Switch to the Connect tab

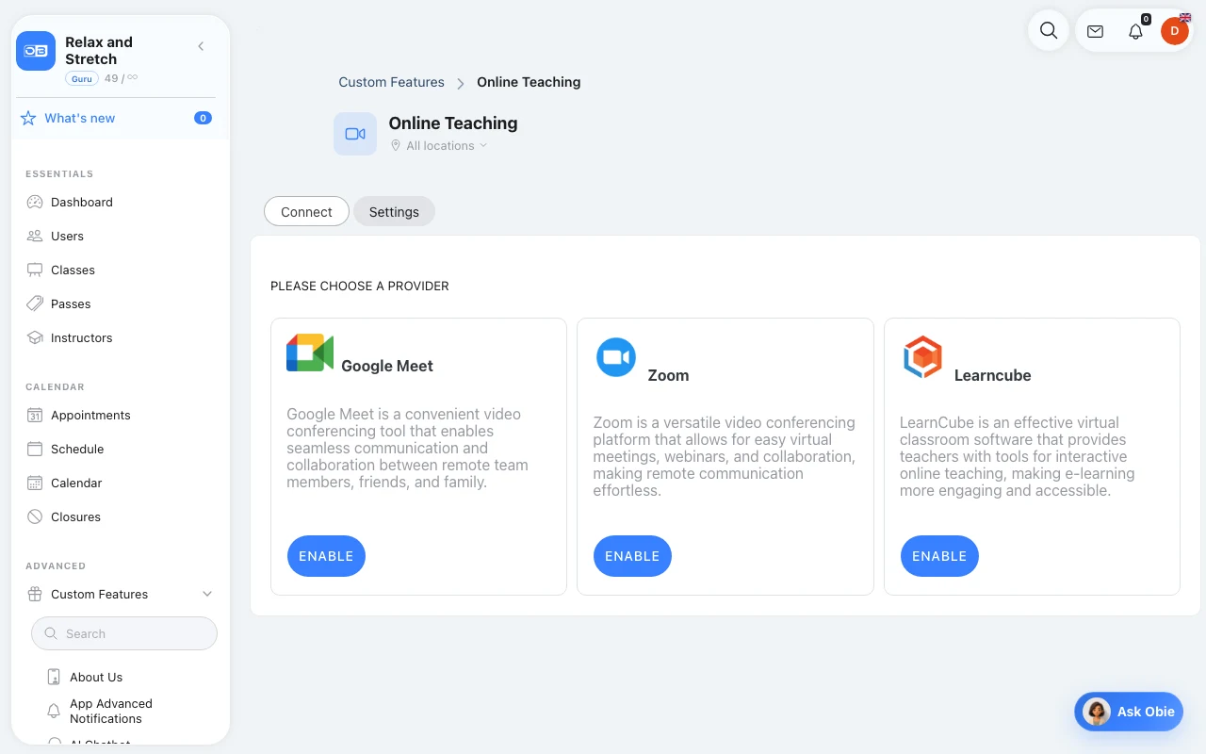point(306,211)
